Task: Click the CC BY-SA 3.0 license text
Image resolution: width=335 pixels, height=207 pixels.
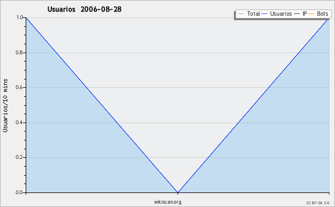Action: point(318,203)
